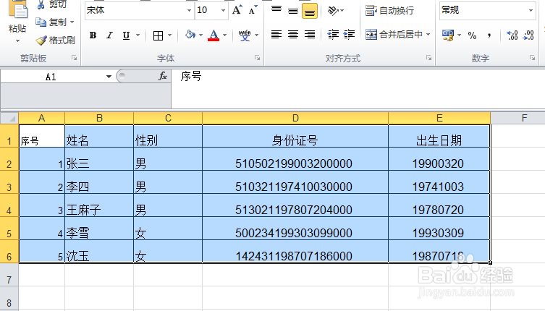
Task: Open Clipboard (剪贴板) dialog launcher
Action: [74, 58]
